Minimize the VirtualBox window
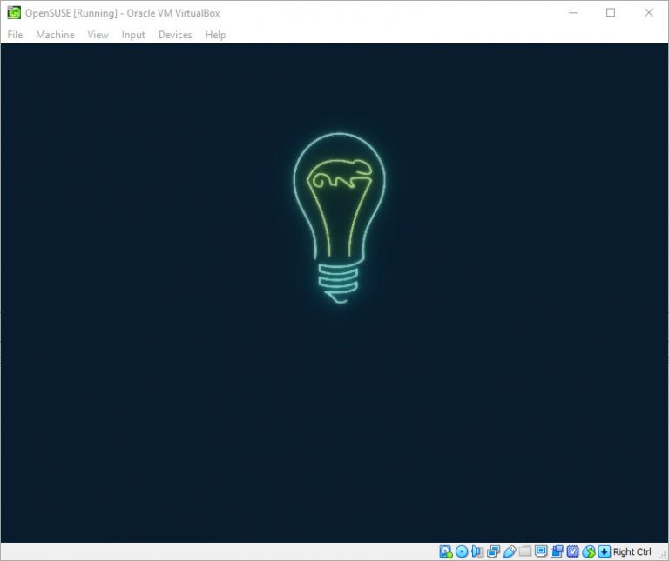669x561 pixels. coord(573,13)
